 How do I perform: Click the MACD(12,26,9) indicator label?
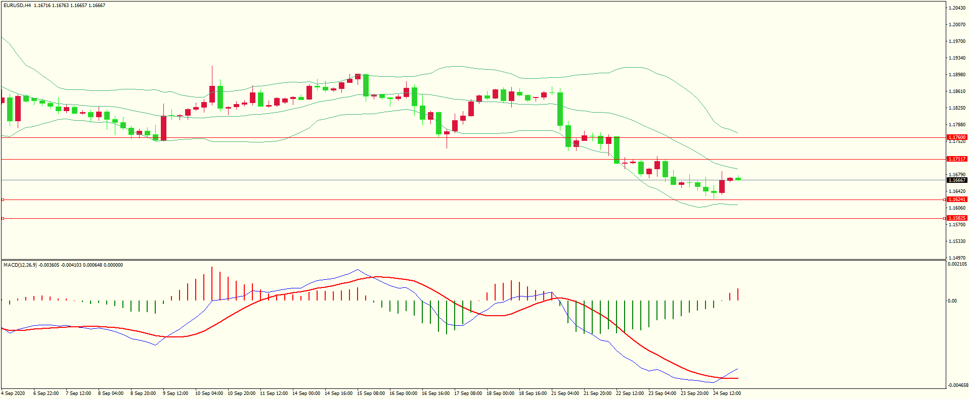tap(20, 265)
